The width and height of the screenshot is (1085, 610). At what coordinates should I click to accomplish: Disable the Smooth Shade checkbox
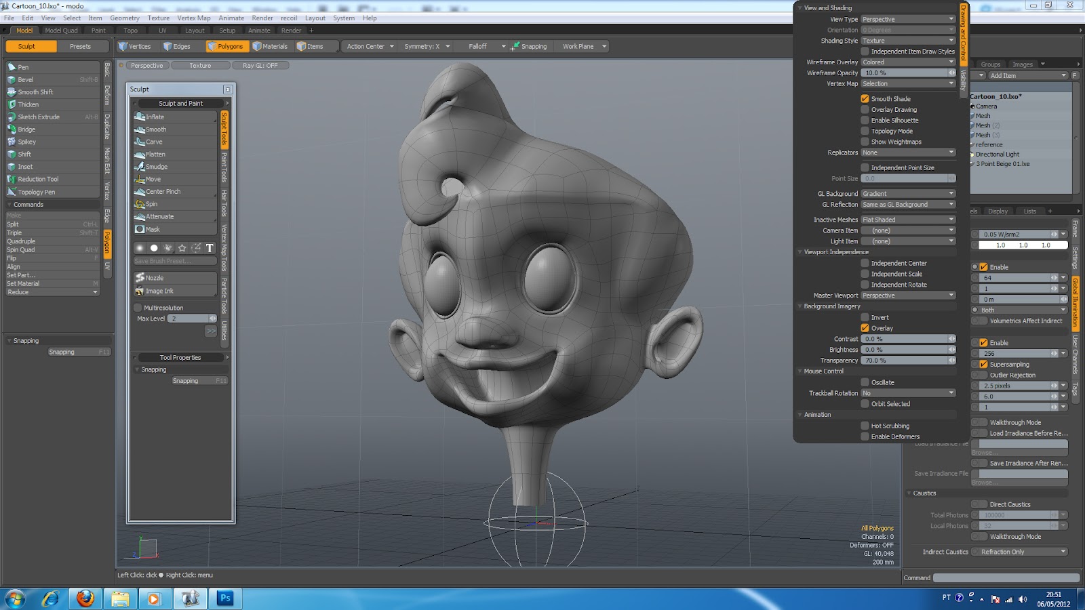[x=865, y=98]
